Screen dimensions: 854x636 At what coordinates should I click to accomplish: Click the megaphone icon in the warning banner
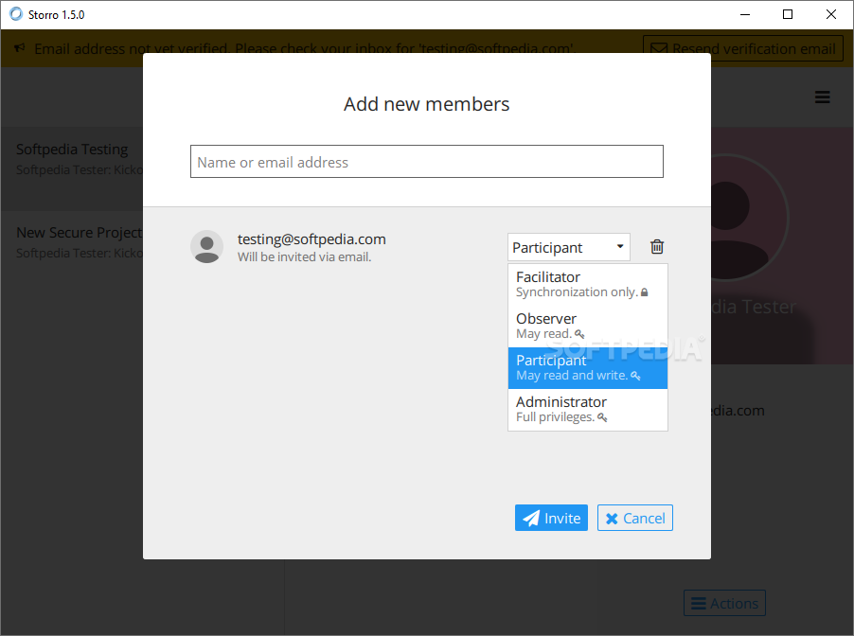[20, 48]
